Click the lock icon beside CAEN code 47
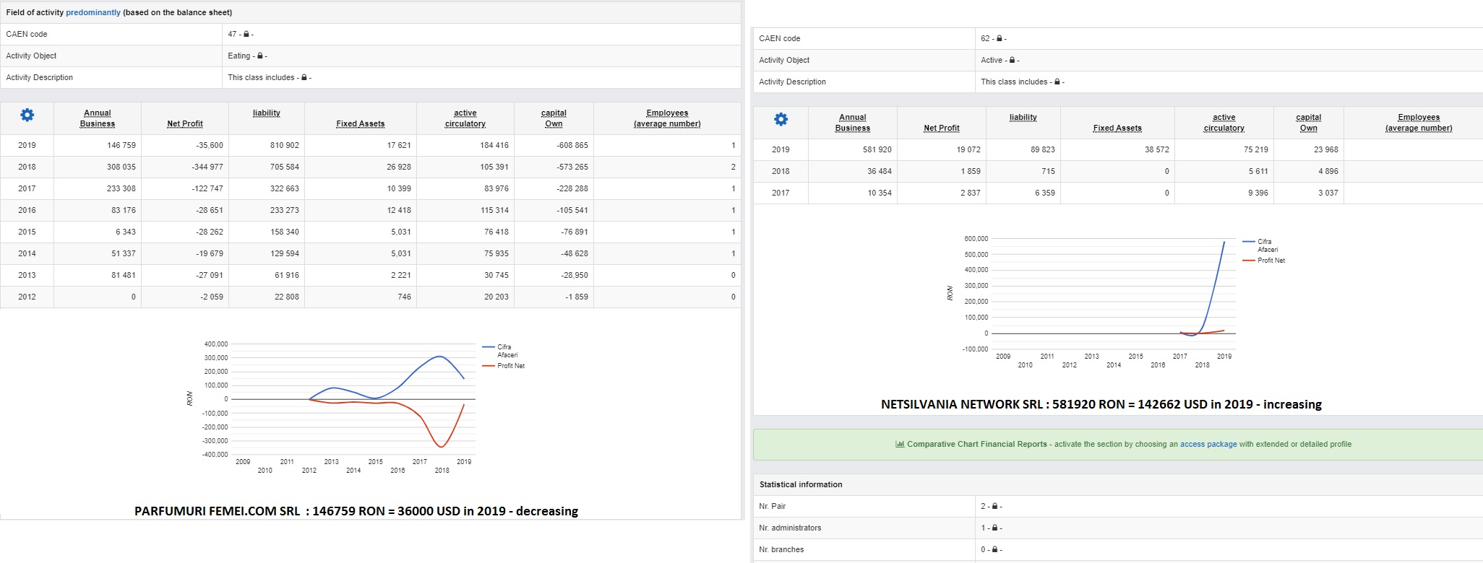1483x563 pixels. pyautogui.click(x=246, y=34)
